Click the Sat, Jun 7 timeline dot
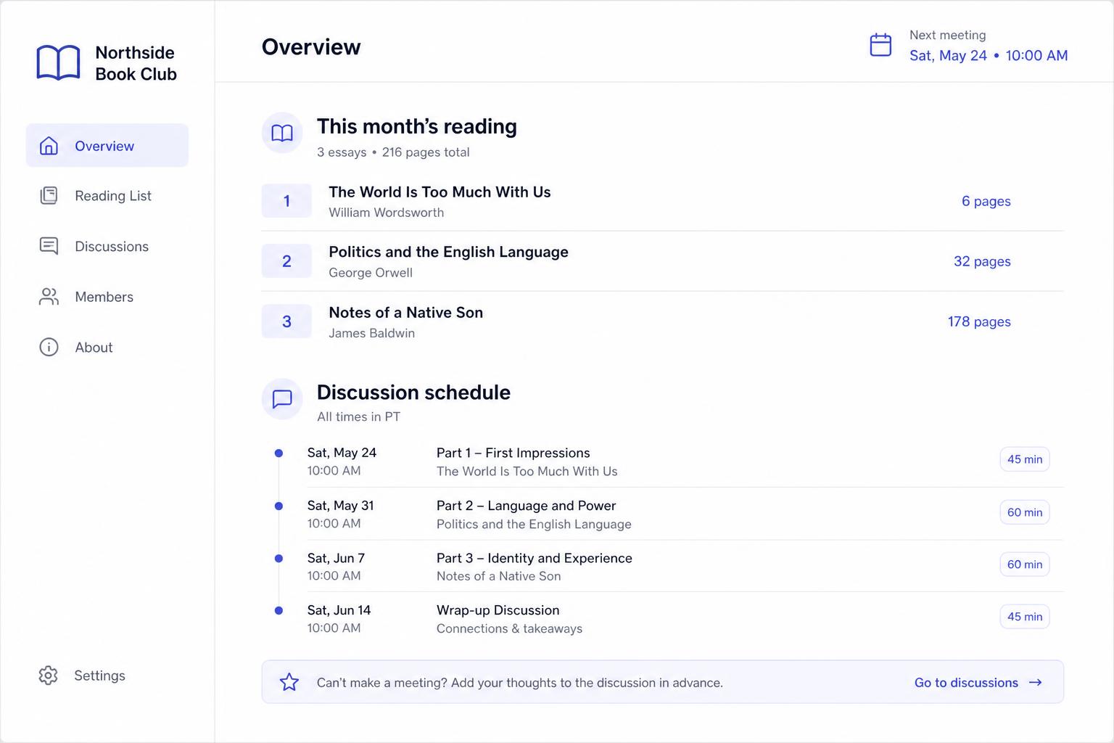 (278, 559)
